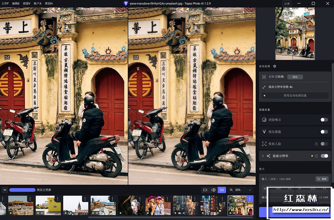The image size is (334, 220).
Task: Select the aerial city thumbnail
Action: point(185,205)
